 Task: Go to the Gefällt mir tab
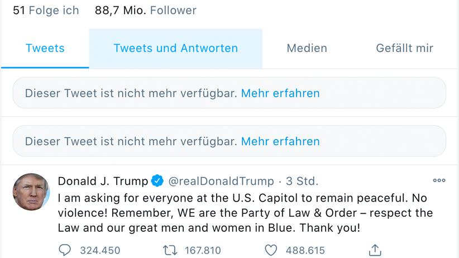click(x=404, y=49)
